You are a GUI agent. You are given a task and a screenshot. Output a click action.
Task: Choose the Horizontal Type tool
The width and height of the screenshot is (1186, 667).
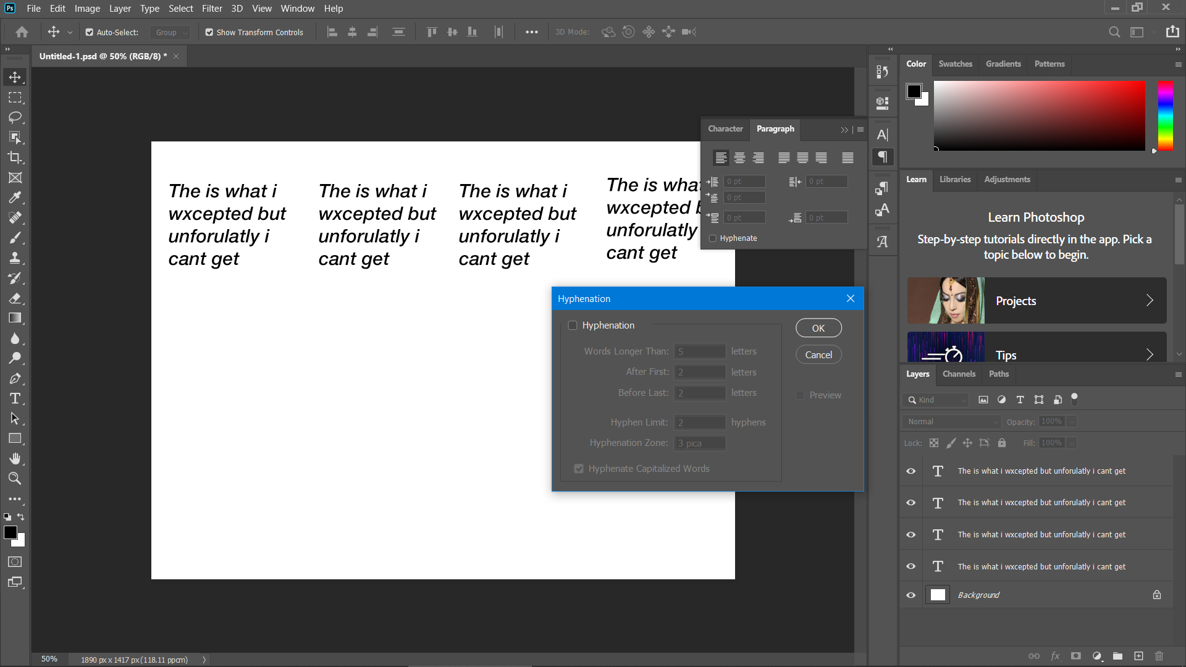(15, 398)
